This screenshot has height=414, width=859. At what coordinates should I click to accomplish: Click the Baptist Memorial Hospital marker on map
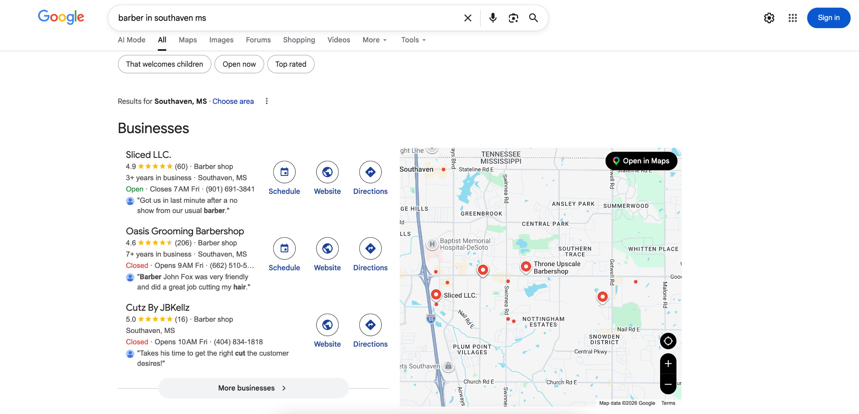[432, 244]
